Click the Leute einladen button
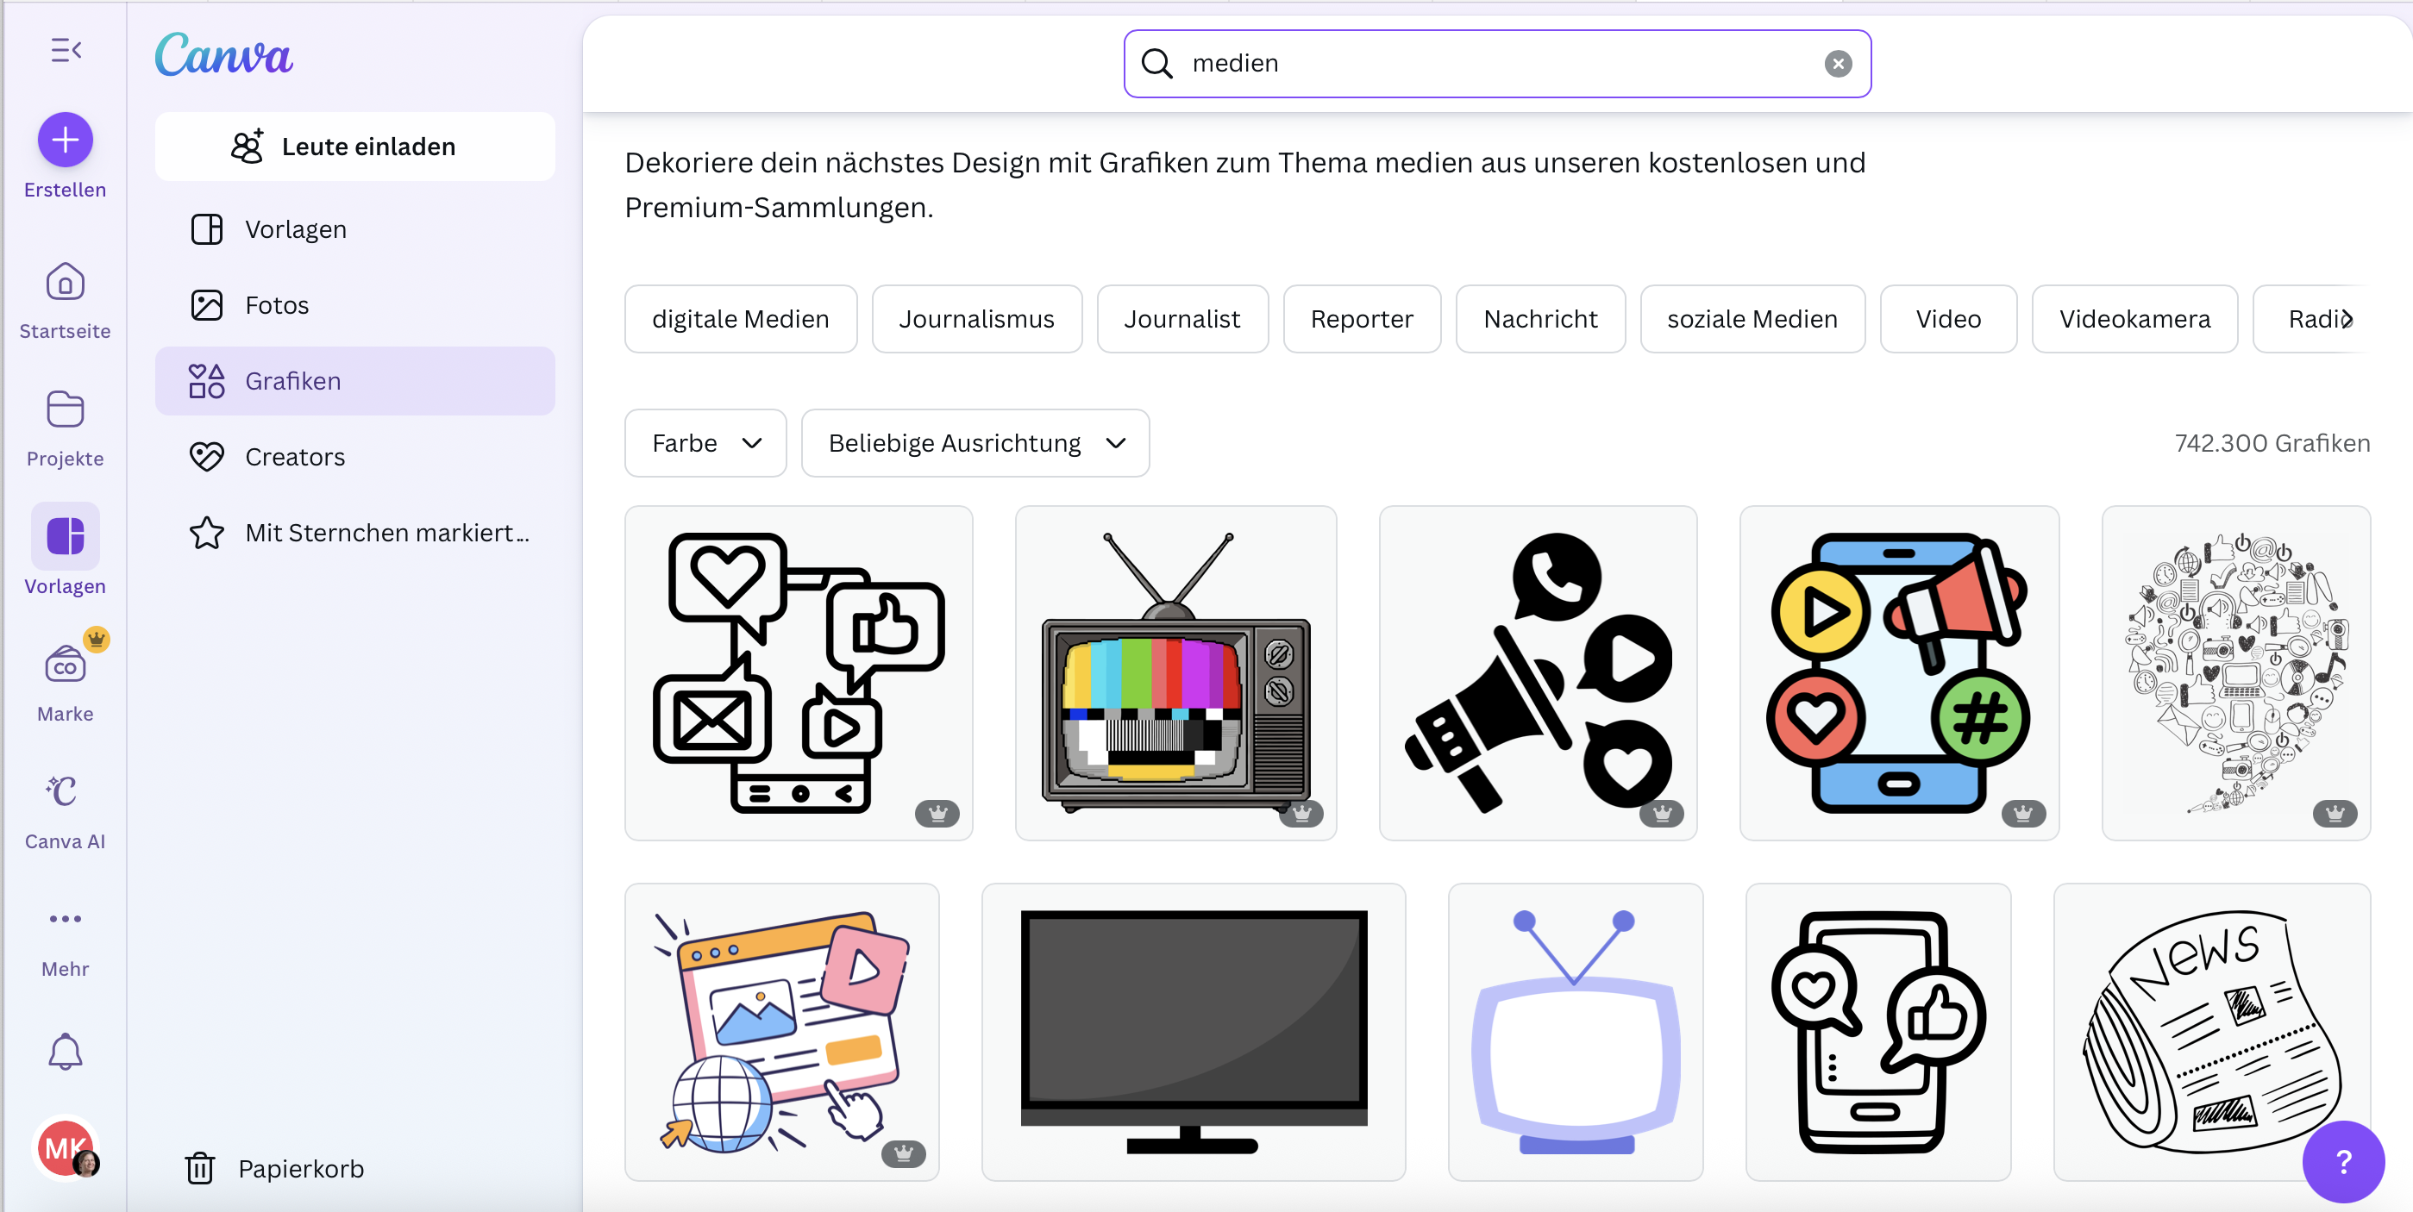2413x1212 pixels. click(356, 147)
